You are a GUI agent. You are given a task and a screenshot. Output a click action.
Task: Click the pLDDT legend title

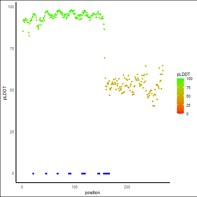point(183,74)
